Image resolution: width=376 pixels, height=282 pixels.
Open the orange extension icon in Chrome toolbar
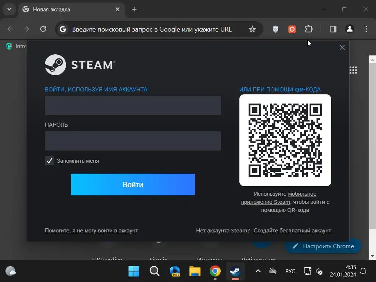(292, 29)
